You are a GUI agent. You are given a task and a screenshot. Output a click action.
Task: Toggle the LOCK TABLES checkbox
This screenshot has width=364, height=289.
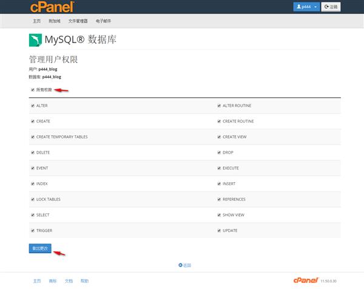point(33,199)
